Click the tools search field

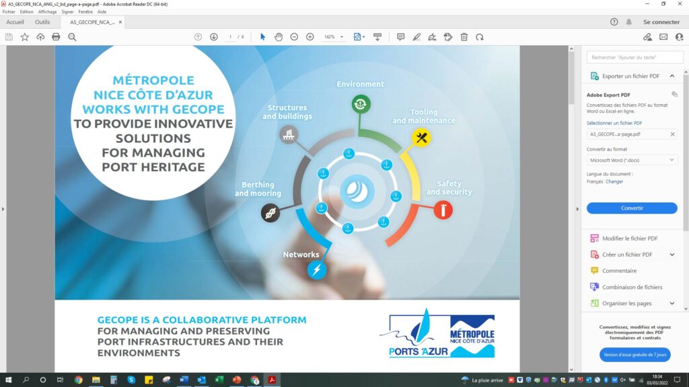tap(635, 58)
